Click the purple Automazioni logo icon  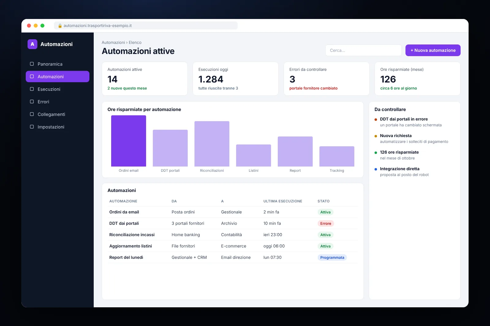(32, 44)
